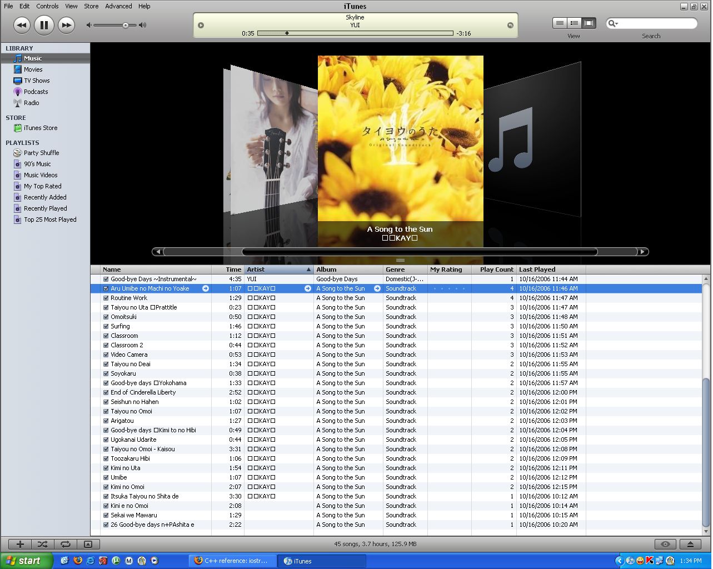
Task: Click the Cover Flow left scroll arrow
Action: pyautogui.click(x=158, y=252)
